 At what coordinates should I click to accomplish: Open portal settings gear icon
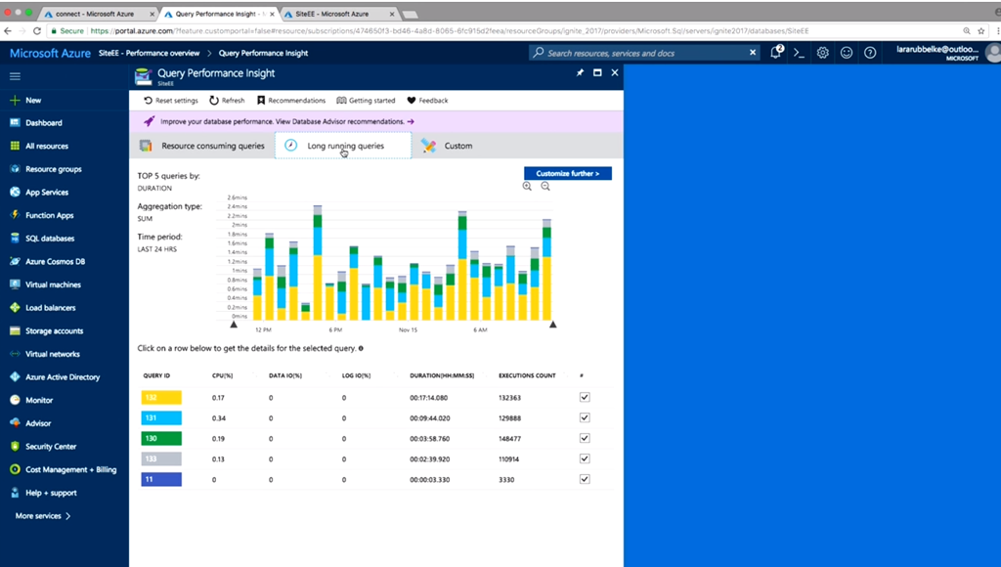tap(823, 53)
